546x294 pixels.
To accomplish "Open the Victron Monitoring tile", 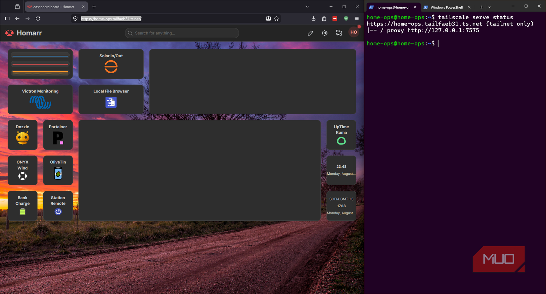I will pos(40,99).
